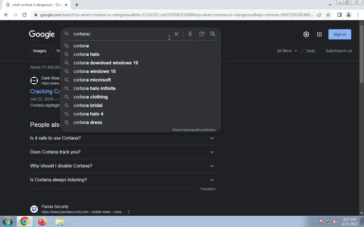The width and height of the screenshot is (364, 227).
Task: Open Action Center flag icon
Action: tap(322, 222)
